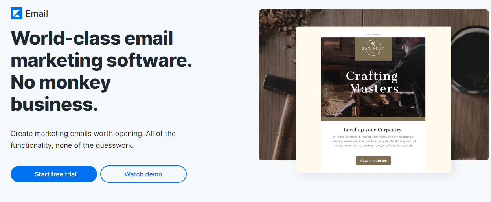Click the Crafting Masters hero title
Viewport: 491px width, 202px height.
(373, 82)
